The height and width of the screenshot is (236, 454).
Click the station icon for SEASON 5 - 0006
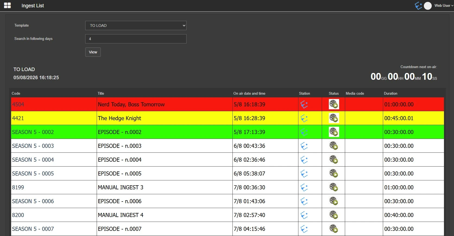304,201
